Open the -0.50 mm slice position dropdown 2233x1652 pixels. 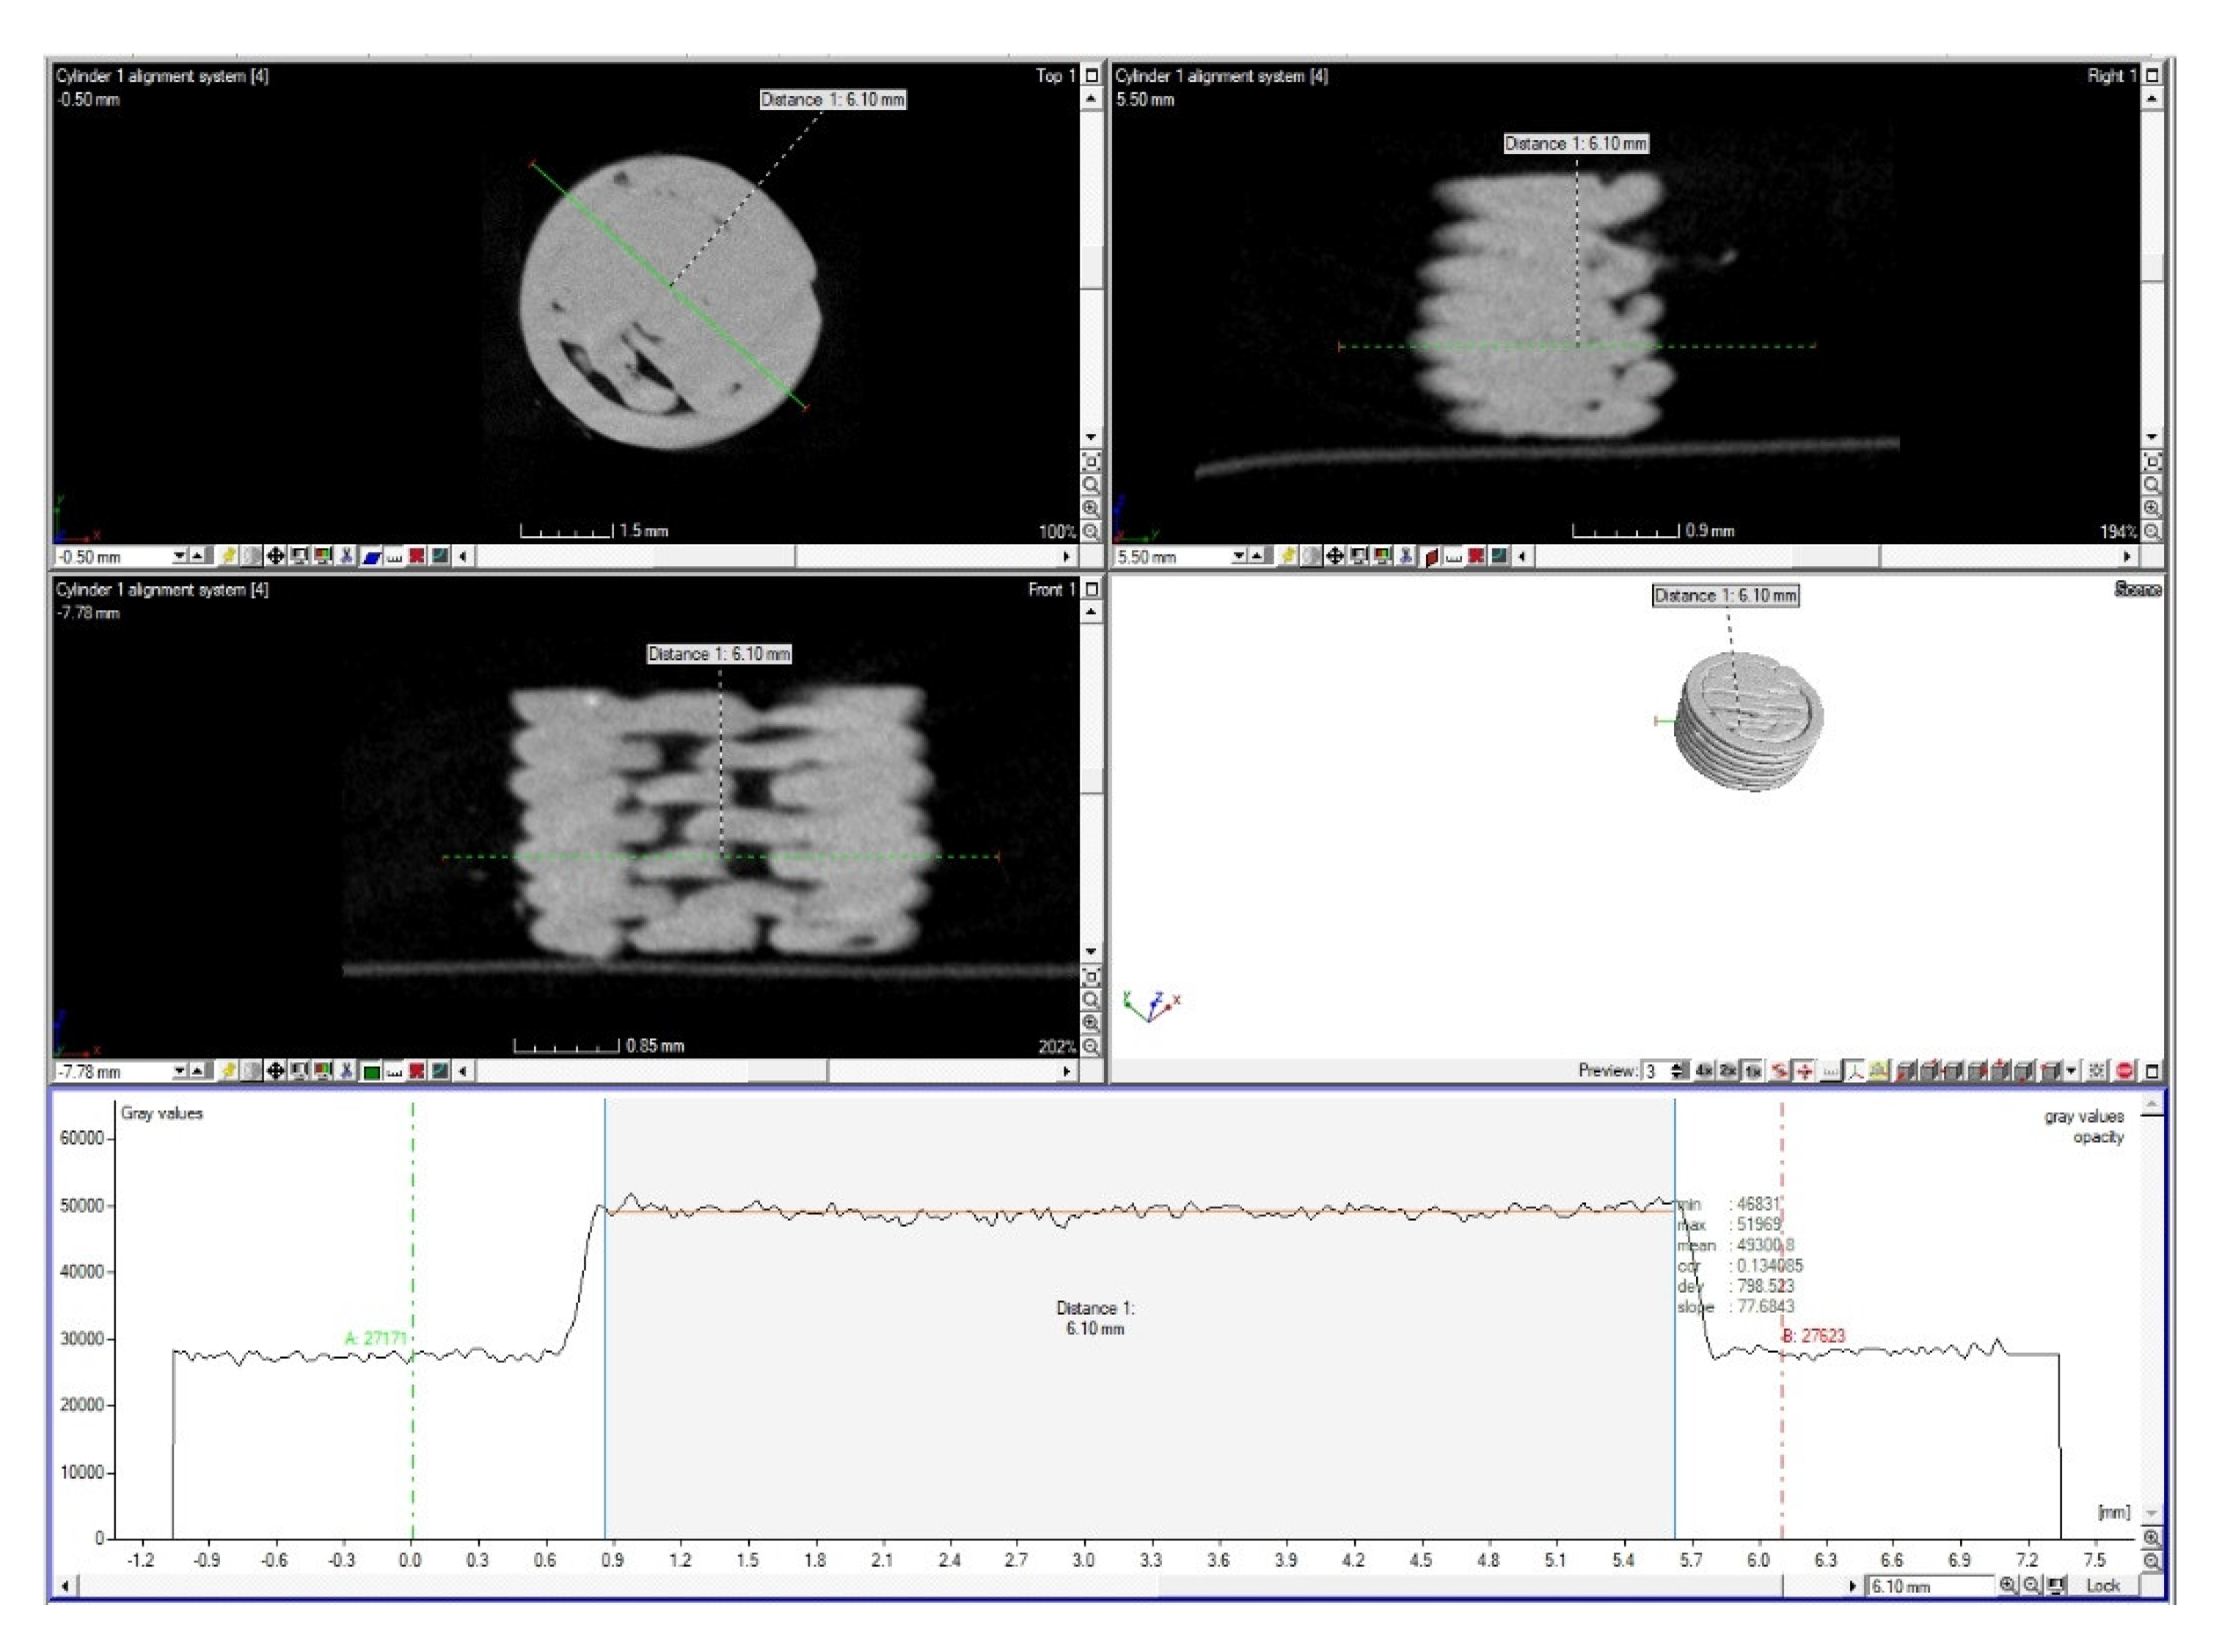click(180, 556)
